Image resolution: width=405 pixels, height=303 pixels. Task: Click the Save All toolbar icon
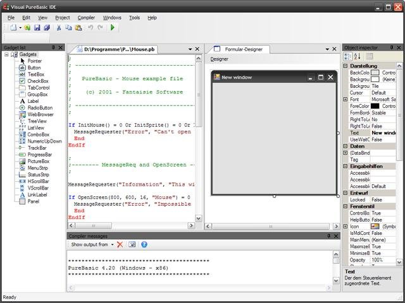coord(47,27)
